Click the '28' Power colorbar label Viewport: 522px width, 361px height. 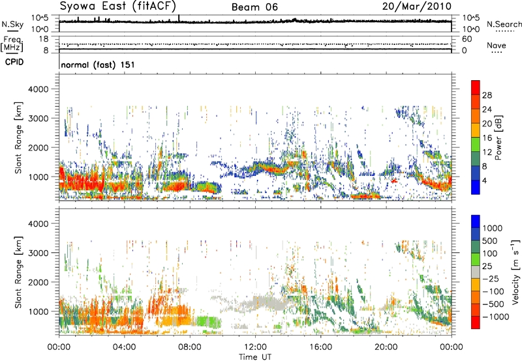click(487, 95)
